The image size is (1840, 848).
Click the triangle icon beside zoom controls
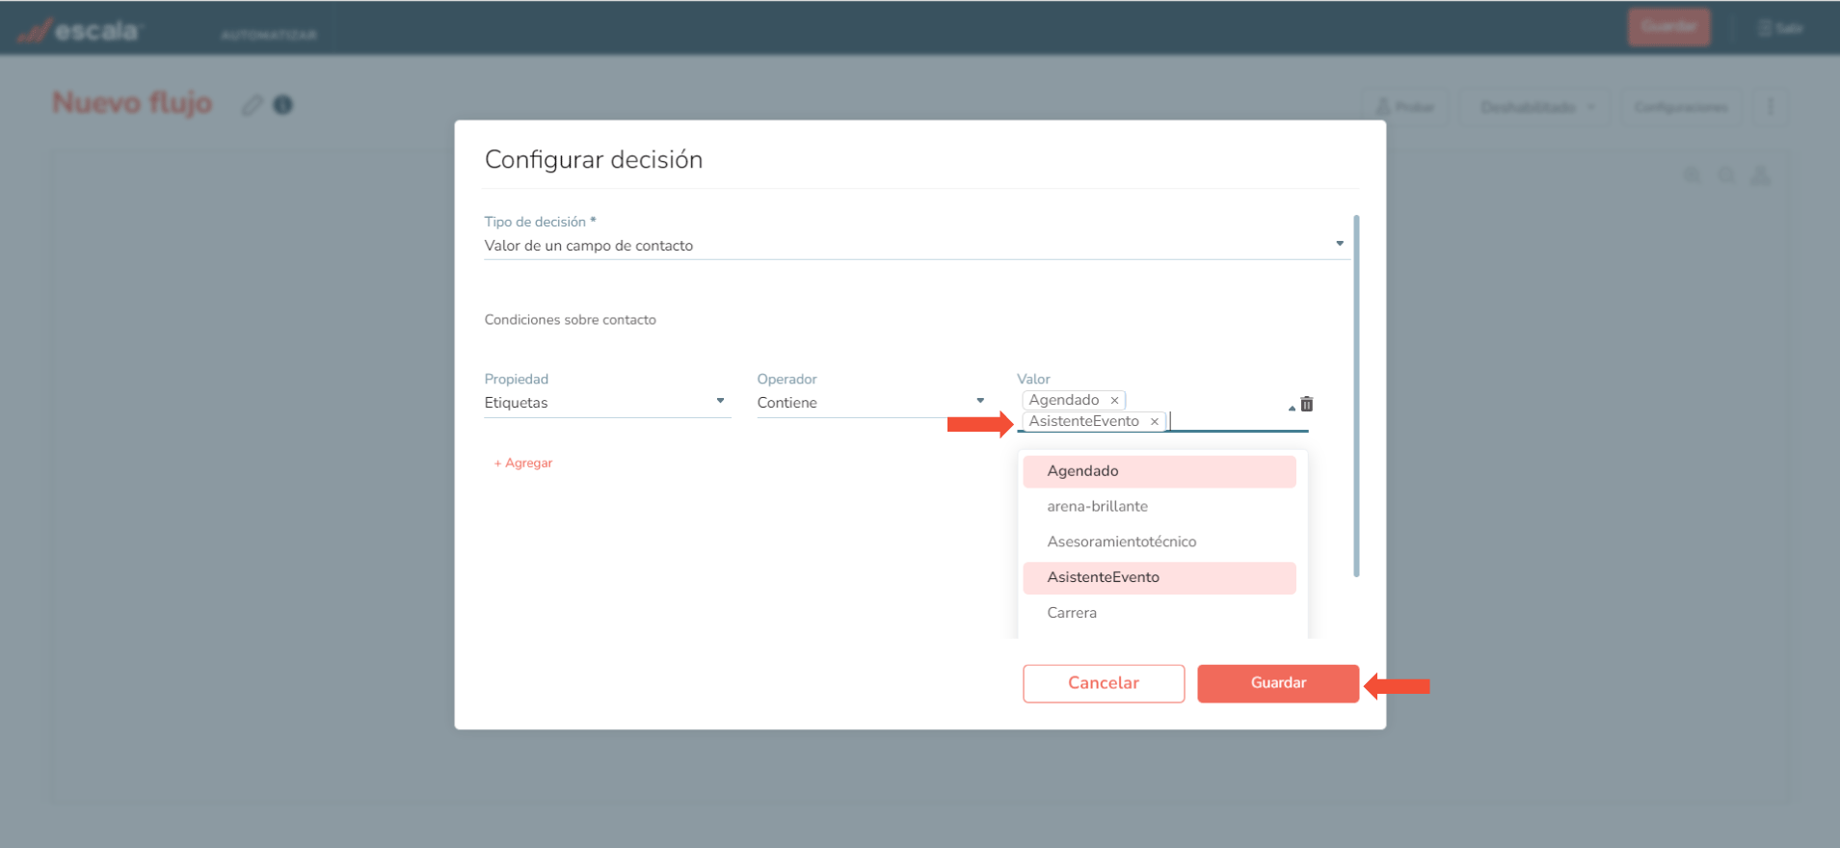1761,175
